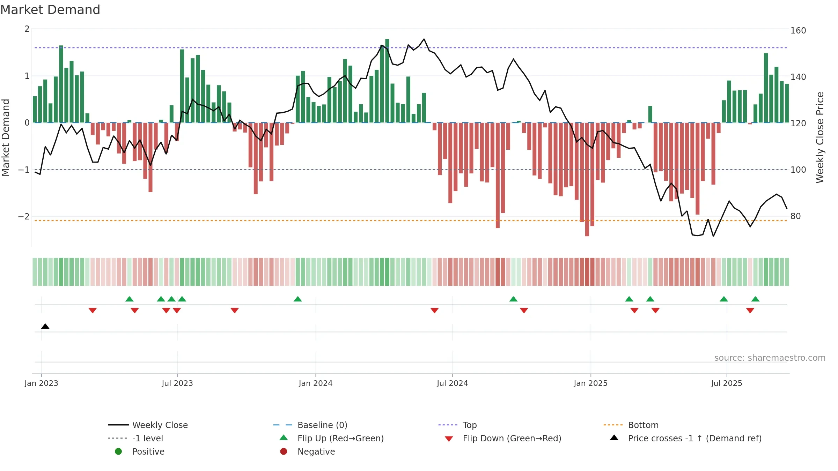This screenshot has width=838, height=471.
Task: Click the −2 left-axis label
Action: (24, 217)
